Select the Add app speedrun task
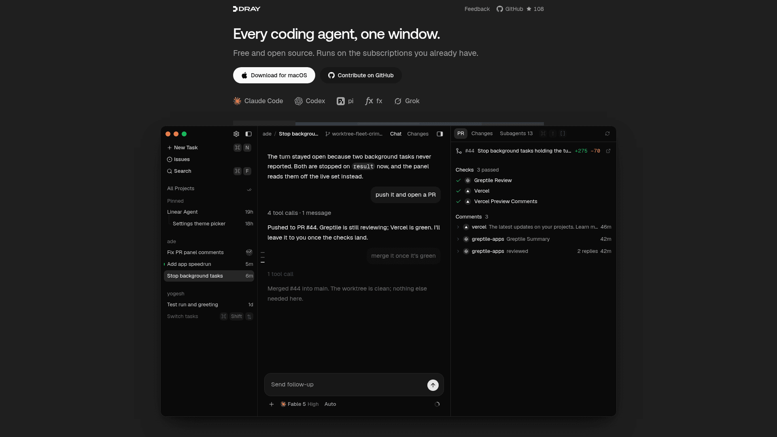This screenshot has width=777, height=437. (209, 264)
